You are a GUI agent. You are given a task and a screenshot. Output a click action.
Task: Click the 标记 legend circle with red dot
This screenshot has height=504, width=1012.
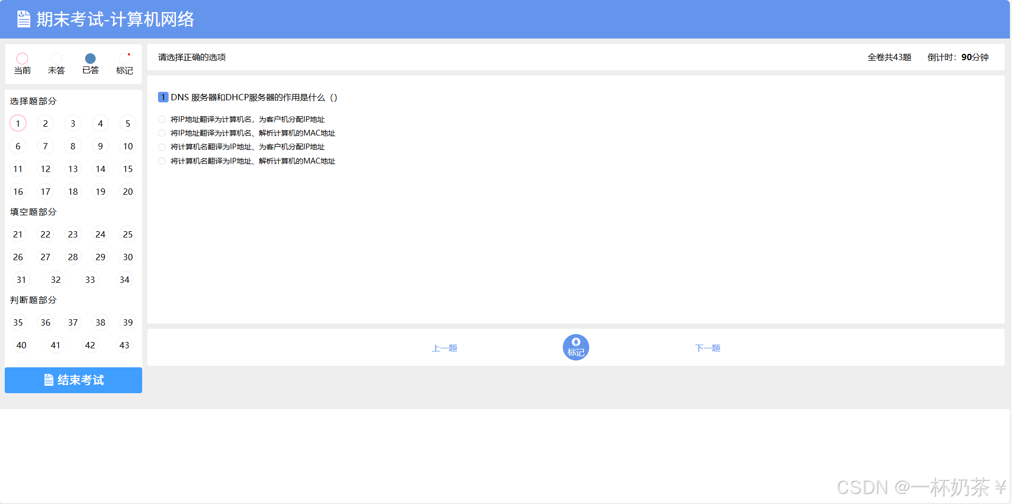[125, 59]
